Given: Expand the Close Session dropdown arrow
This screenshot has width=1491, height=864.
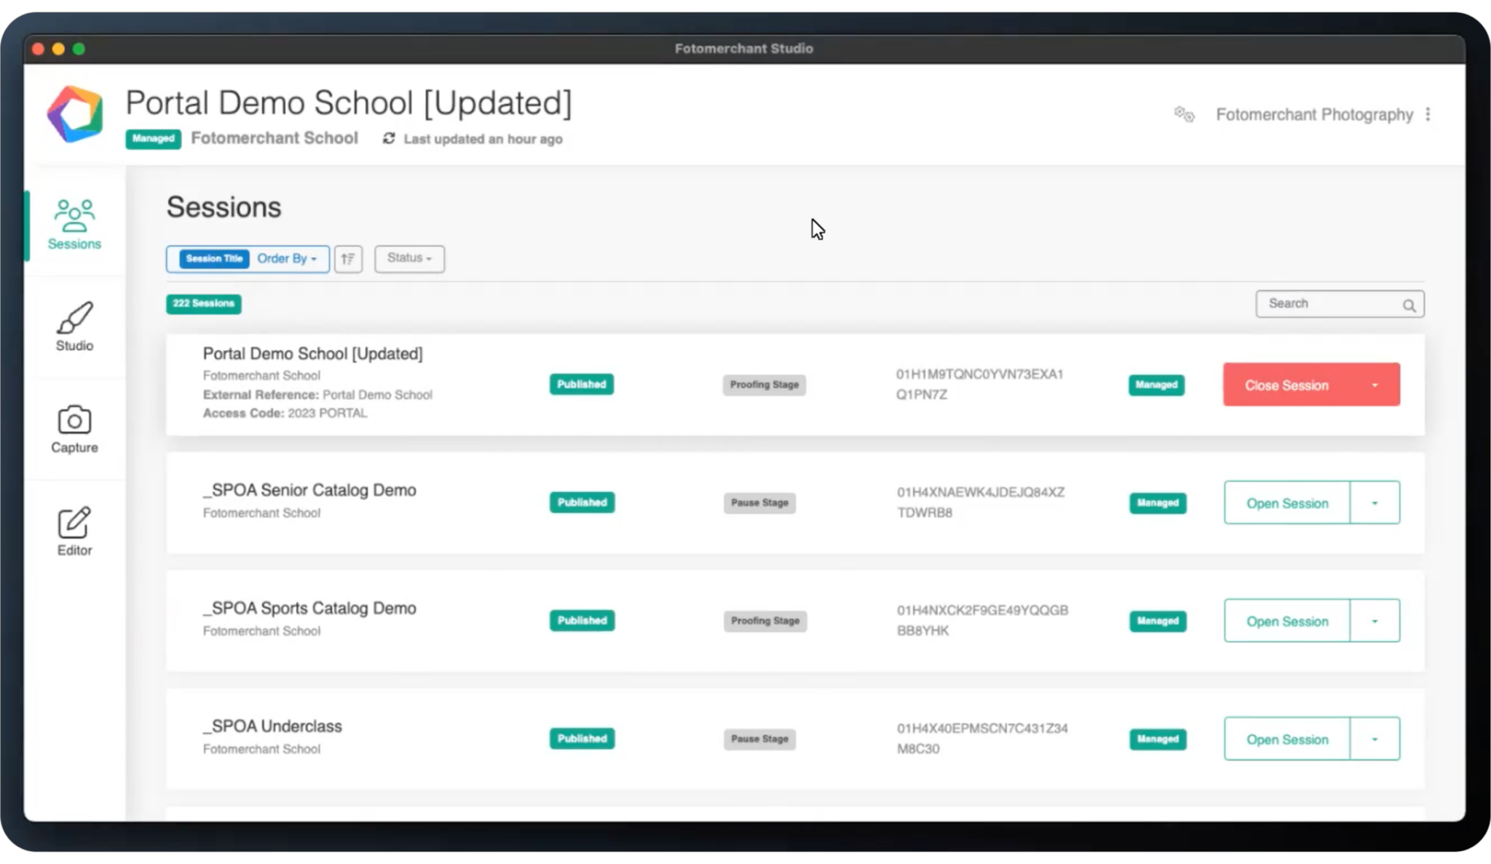Looking at the screenshot, I should tap(1375, 385).
